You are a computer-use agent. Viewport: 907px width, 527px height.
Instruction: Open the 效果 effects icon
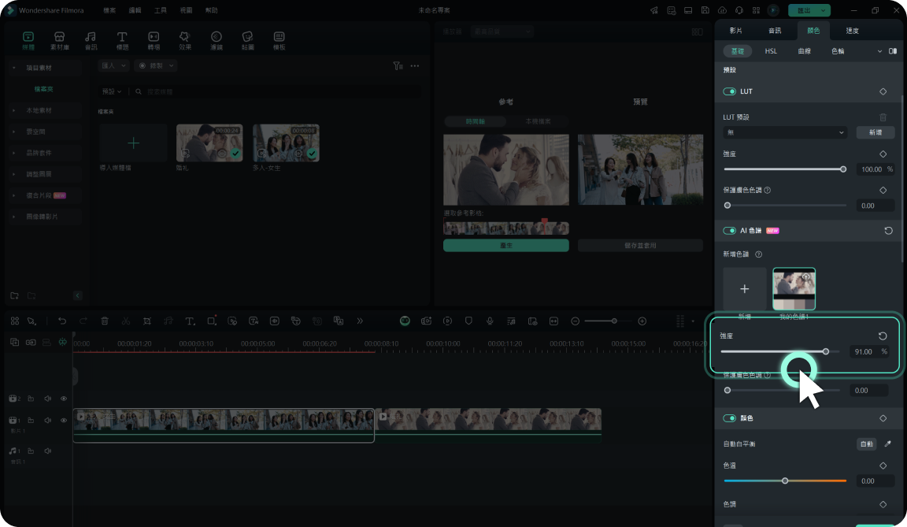tap(184, 40)
